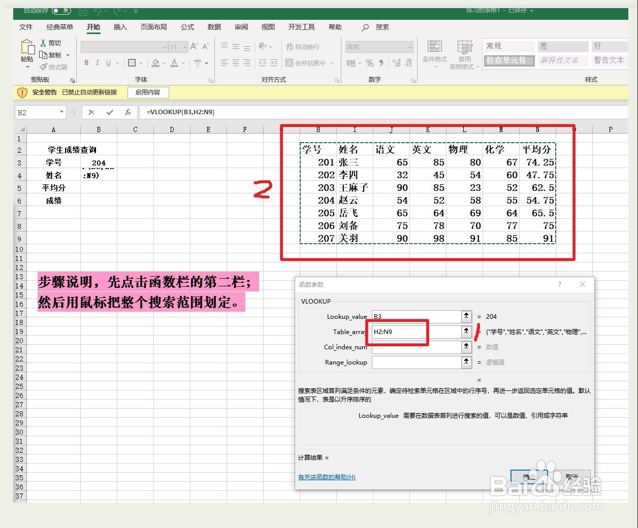This screenshot has height=528, width=638.
Task: Open the 文件 menu
Action: [x=25, y=27]
